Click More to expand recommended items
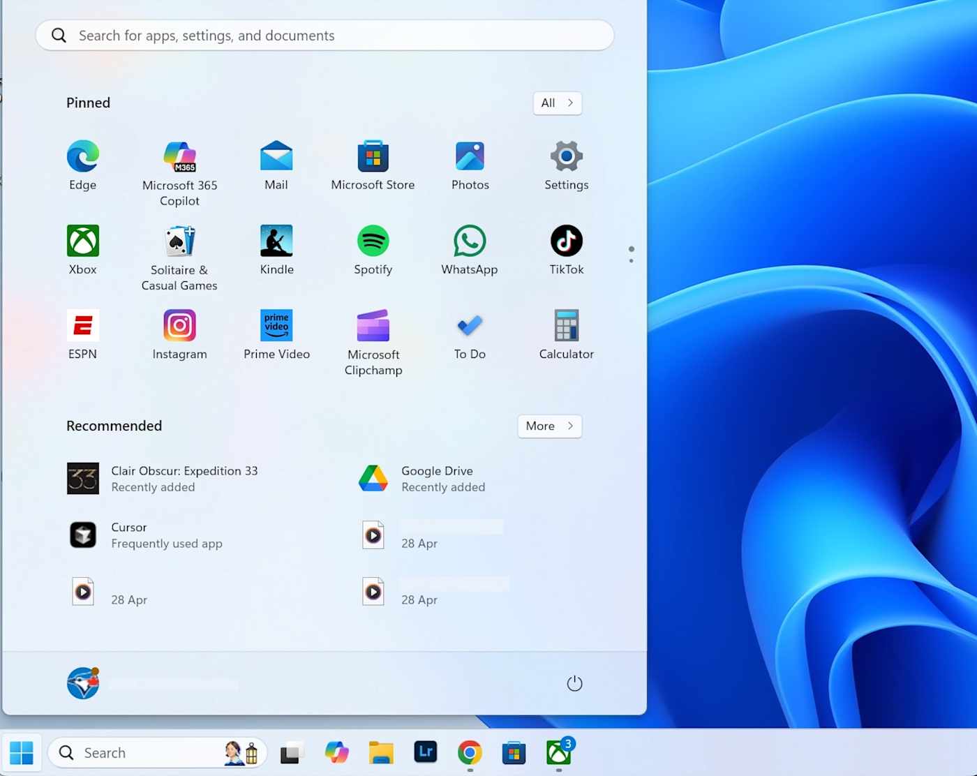Image resolution: width=977 pixels, height=776 pixels. (x=549, y=426)
